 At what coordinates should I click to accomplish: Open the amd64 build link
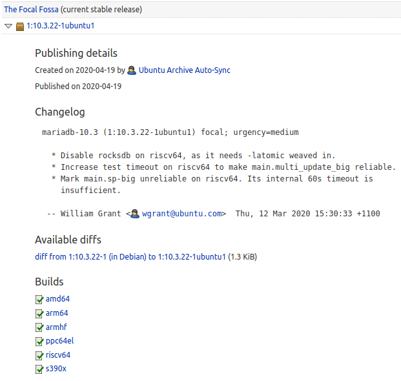pos(57,299)
